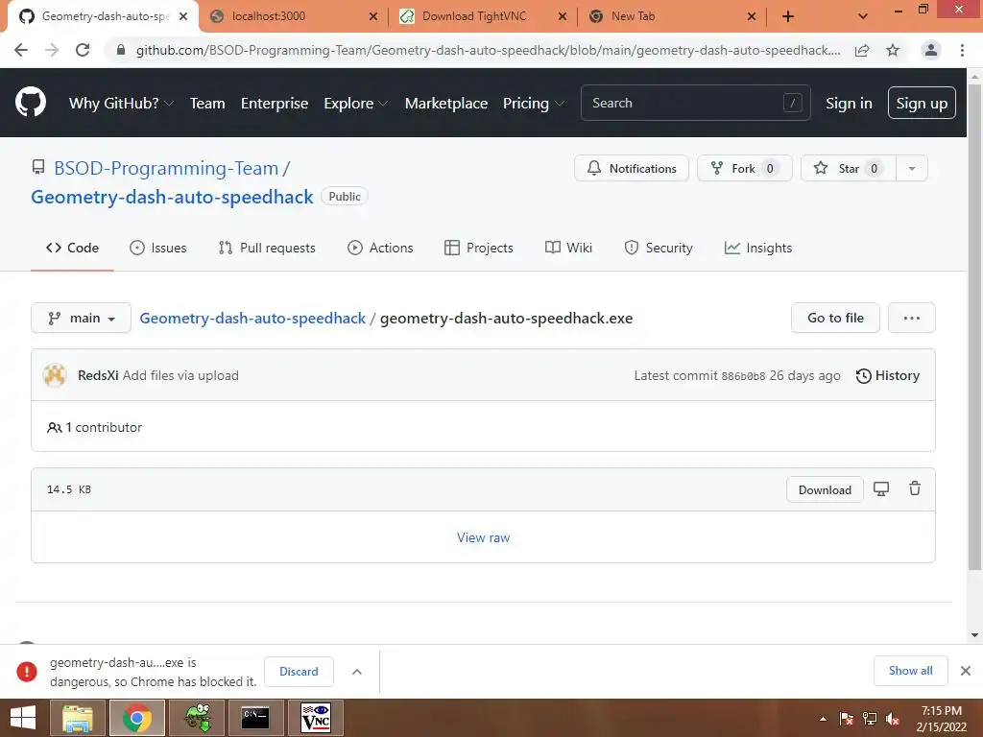Open the Command Prompt taskbar icon

[x=255, y=718]
